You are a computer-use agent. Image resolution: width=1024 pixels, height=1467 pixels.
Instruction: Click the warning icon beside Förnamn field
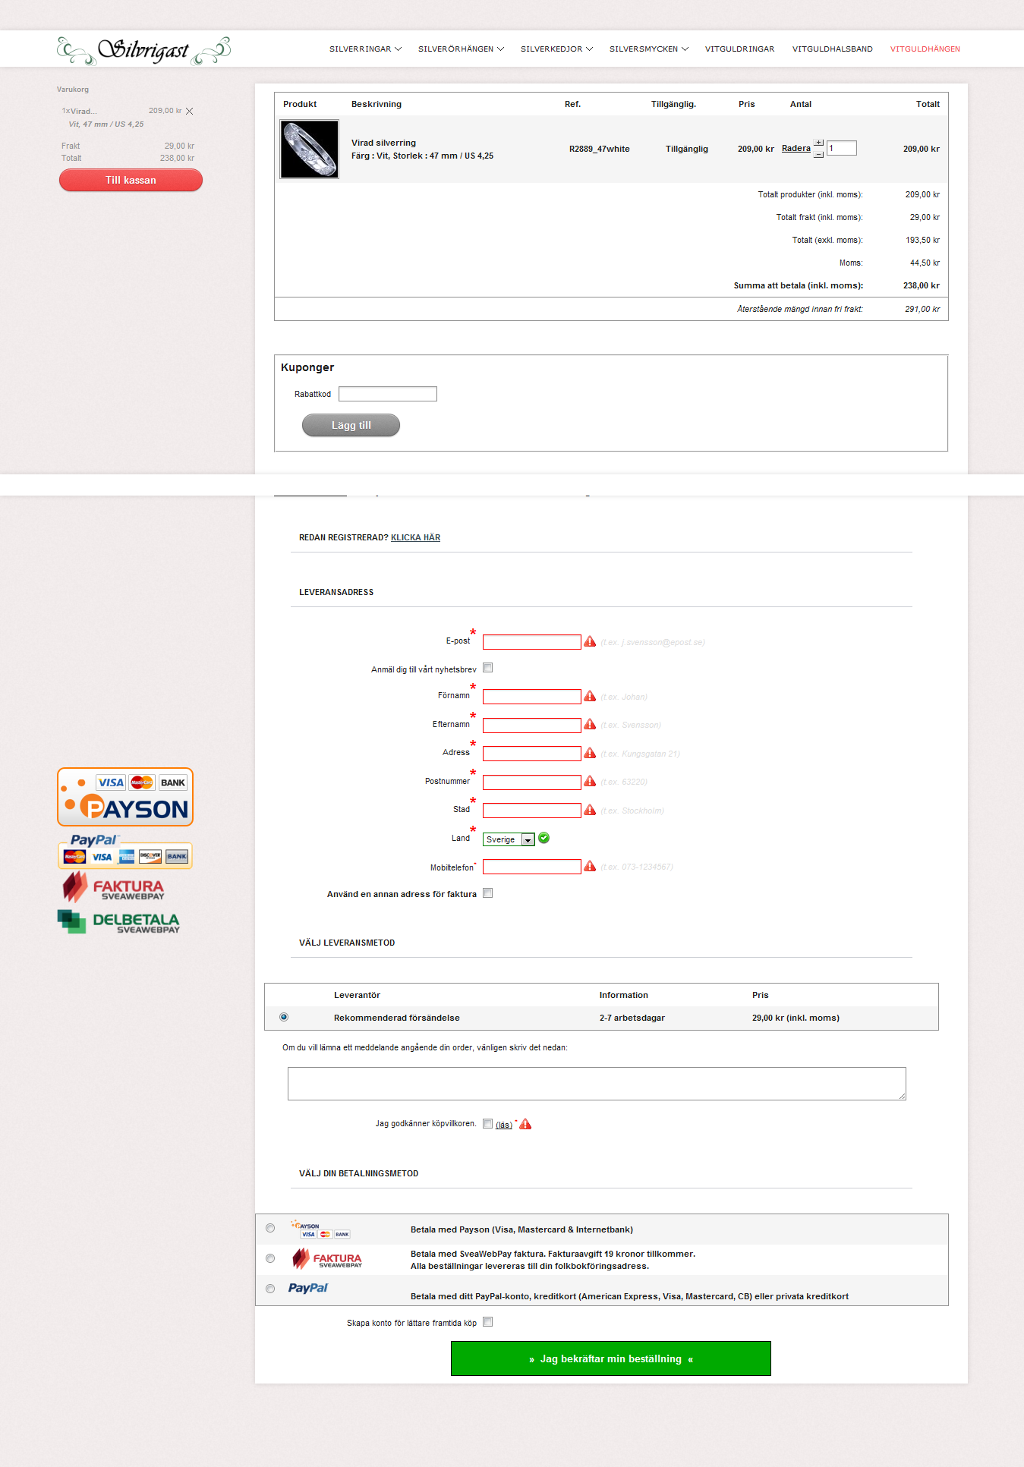[x=590, y=696]
